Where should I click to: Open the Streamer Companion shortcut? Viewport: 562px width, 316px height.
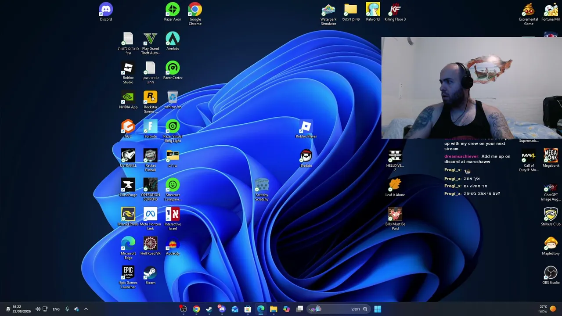(x=173, y=190)
